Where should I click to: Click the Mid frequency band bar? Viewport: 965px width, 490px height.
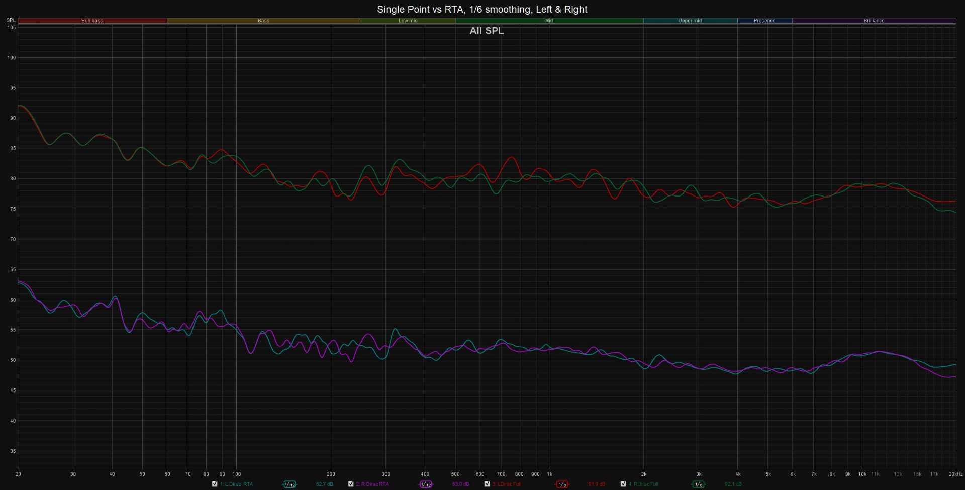coord(549,21)
